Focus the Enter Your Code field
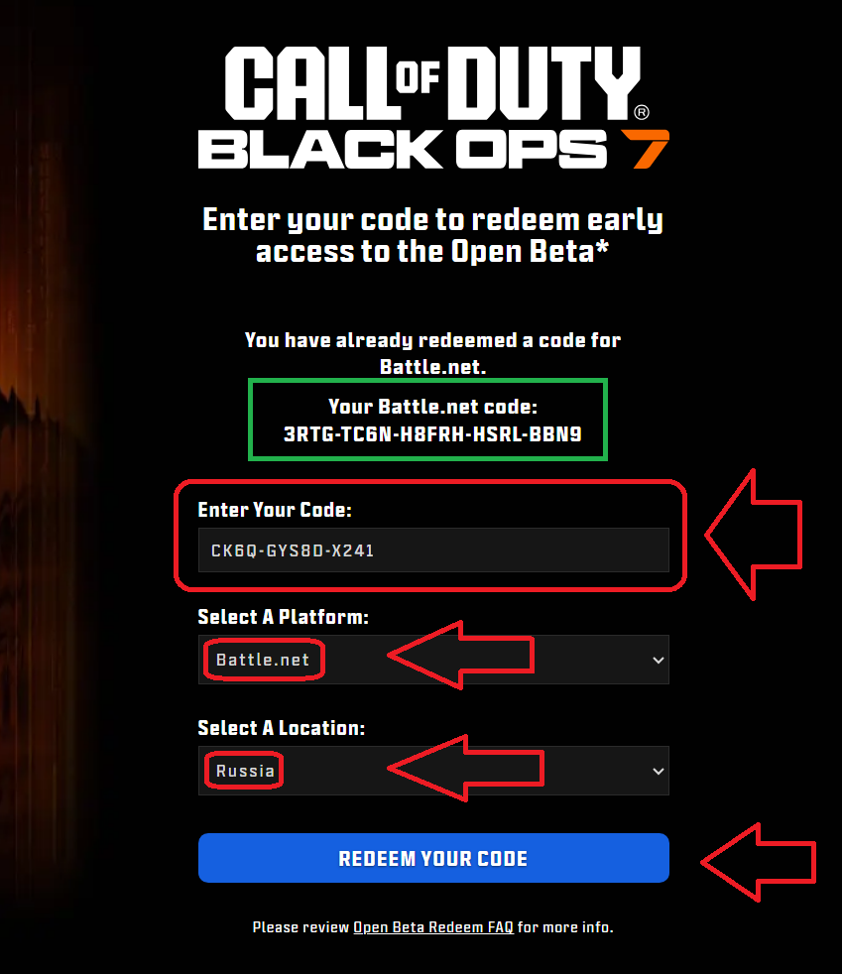The height and width of the screenshot is (974, 842). (433, 549)
